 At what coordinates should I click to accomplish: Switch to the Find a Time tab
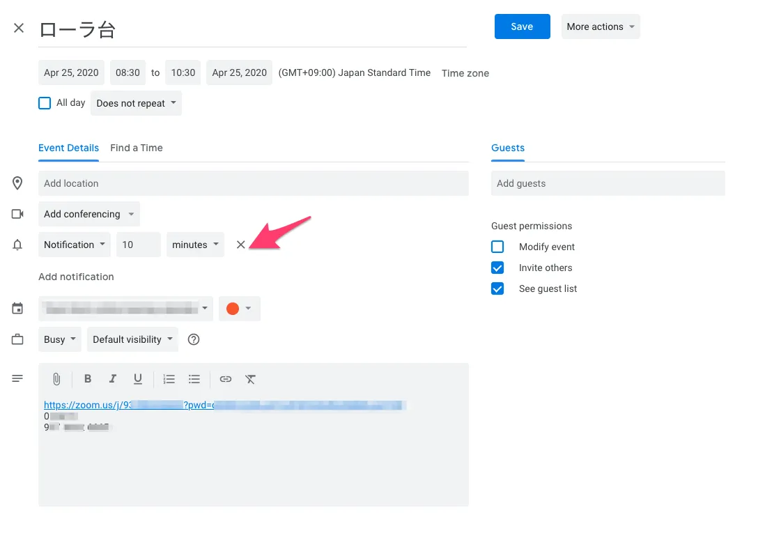(x=137, y=148)
